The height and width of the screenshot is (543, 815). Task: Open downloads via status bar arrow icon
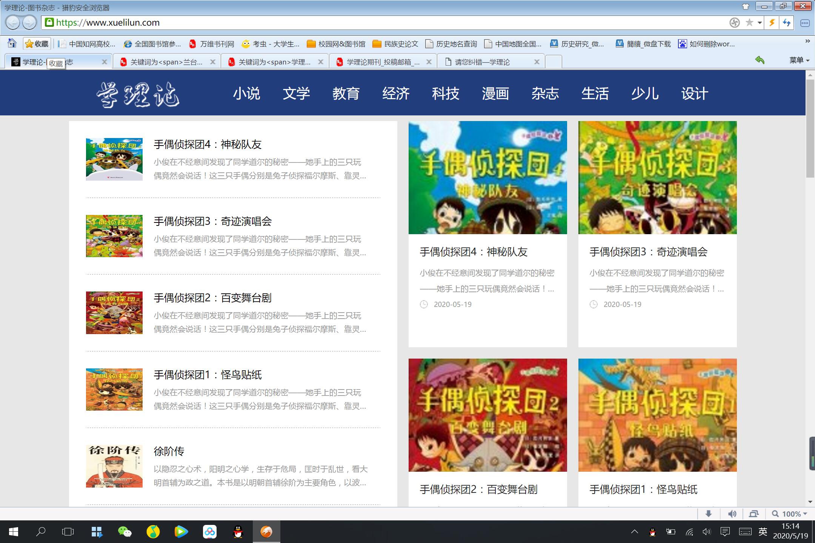pos(709,514)
